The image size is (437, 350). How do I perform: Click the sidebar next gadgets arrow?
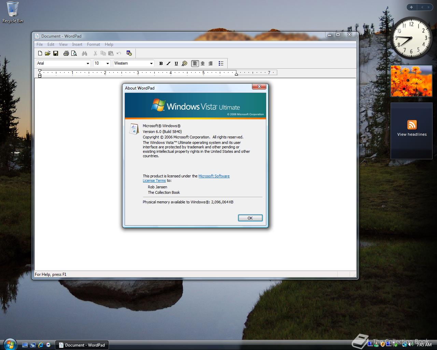428,7
